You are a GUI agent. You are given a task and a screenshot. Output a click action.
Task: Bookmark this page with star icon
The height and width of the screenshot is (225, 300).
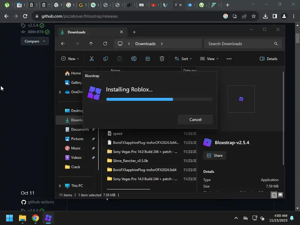(253, 16)
